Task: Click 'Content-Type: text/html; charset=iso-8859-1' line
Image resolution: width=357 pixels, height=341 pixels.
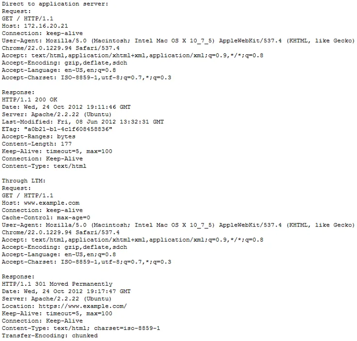Action: click(x=81, y=328)
